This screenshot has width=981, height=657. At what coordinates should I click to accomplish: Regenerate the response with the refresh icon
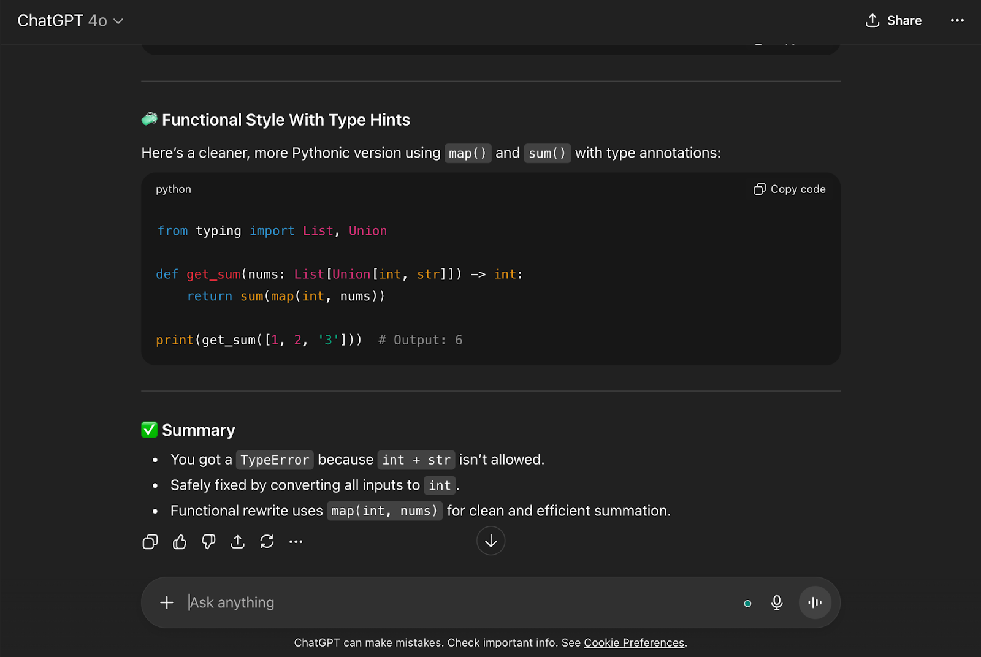pyautogui.click(x=267, y=542)
